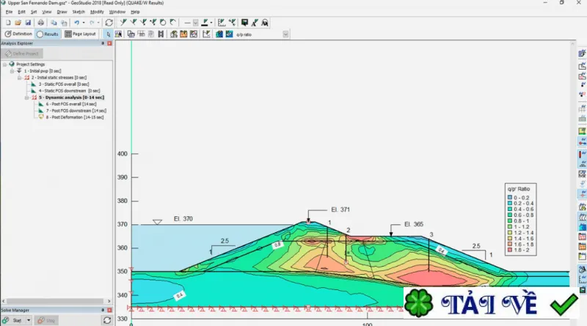Screen dimensions: 587x326
Task: Print using the printer toolbar icon
Action: (x=40, y=23)
